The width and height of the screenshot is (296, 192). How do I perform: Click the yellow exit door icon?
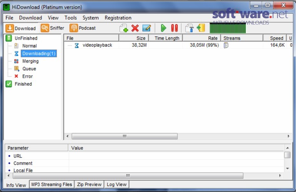[201, 28]
